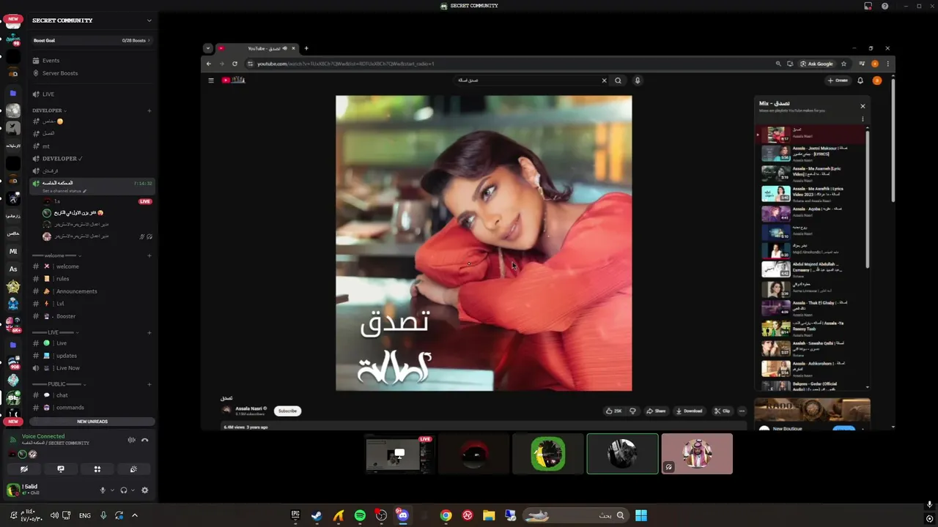Disconnect from voice using the hang-up icon
The width and height of the screenshot is (938, 527).
click(145, 440)
